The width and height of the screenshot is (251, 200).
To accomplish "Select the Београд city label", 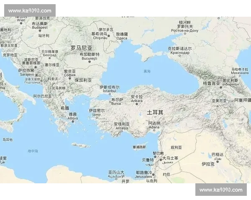I will point(50,55).
